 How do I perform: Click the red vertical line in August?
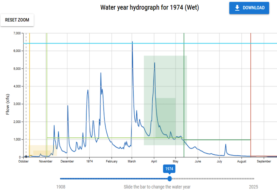tap(250, 86)
